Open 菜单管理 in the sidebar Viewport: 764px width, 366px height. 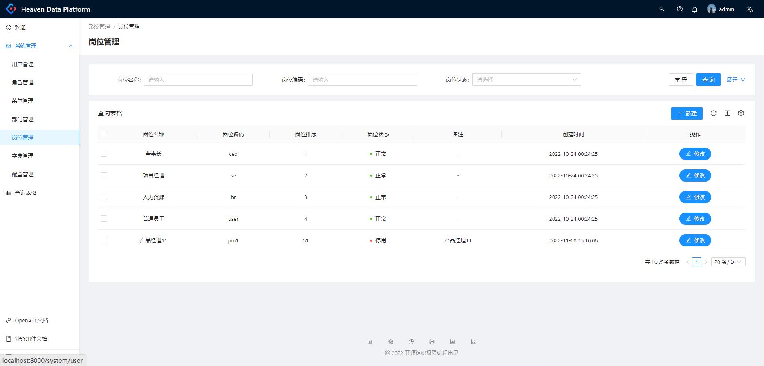(x=40, y=101)
